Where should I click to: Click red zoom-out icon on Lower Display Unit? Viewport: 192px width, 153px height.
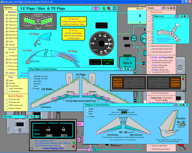[x=73, y=146]
